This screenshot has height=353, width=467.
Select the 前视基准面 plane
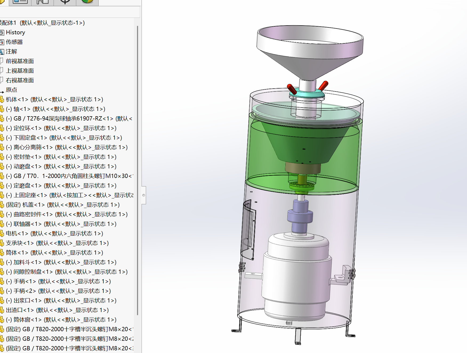(x=20, y=61)
